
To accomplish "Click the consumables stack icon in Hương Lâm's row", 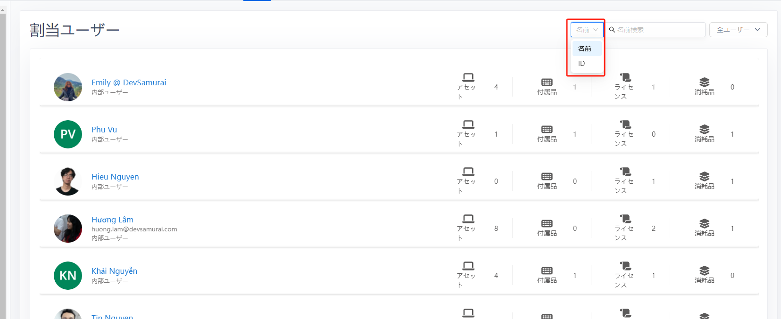I will pos(704,223).
